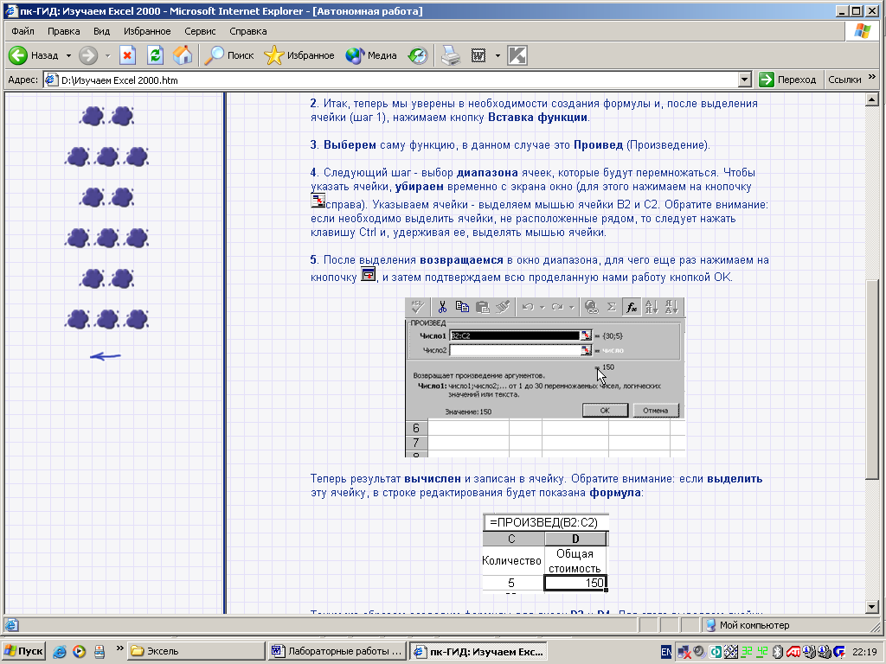Click the third quick launch icon

pyautogui.click(x=99, y=652)
